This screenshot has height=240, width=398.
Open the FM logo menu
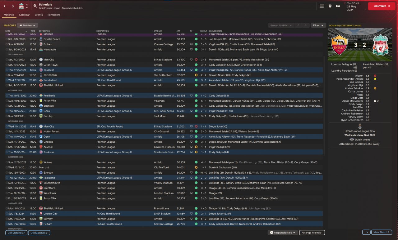[x=338, y=6]
